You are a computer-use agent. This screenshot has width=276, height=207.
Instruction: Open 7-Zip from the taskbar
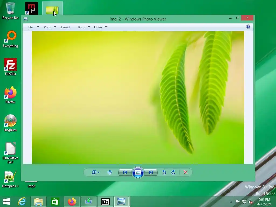[105, 202]
